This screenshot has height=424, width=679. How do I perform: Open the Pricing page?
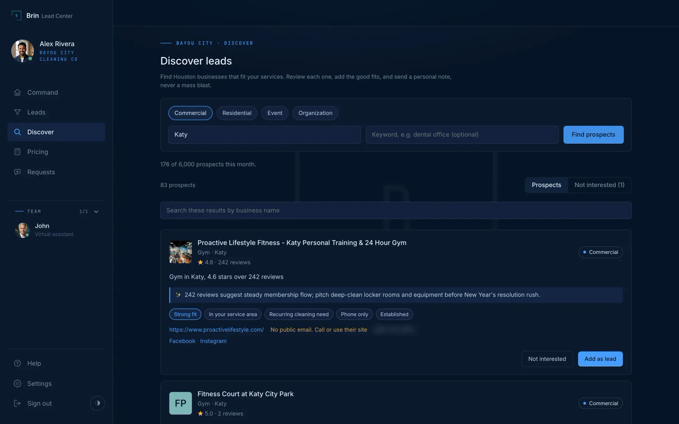coord(56,152)
